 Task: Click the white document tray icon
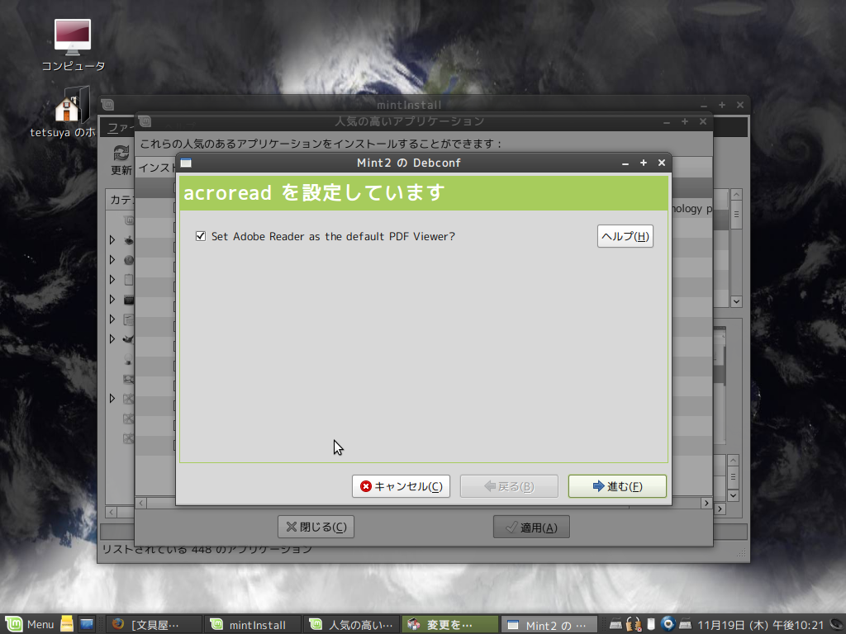click(651, 624)
